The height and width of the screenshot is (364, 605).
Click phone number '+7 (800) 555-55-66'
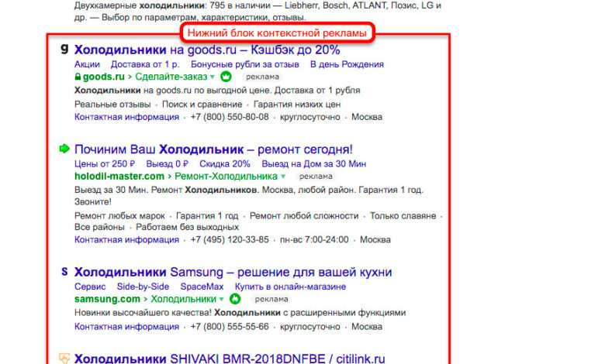(x=230, y=327)
